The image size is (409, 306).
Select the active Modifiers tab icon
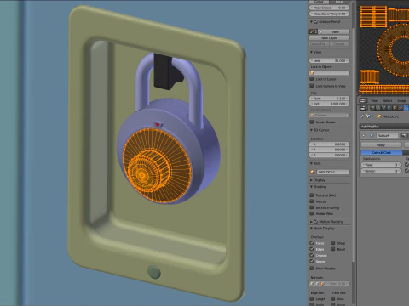(406, 108)
